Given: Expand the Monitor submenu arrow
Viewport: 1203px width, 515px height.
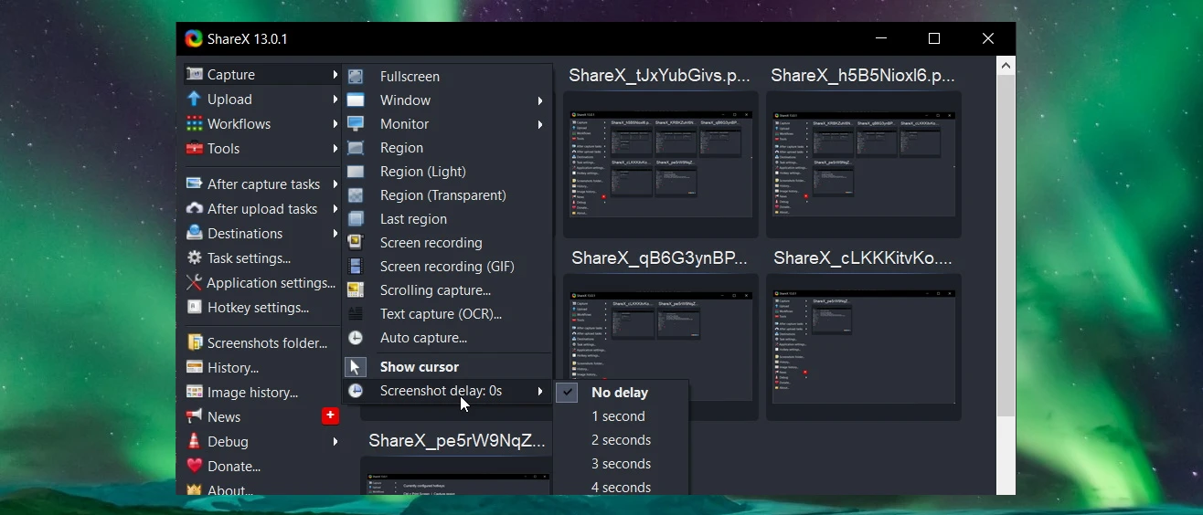Looking at the screenshot, I should [x=540, y=124].
